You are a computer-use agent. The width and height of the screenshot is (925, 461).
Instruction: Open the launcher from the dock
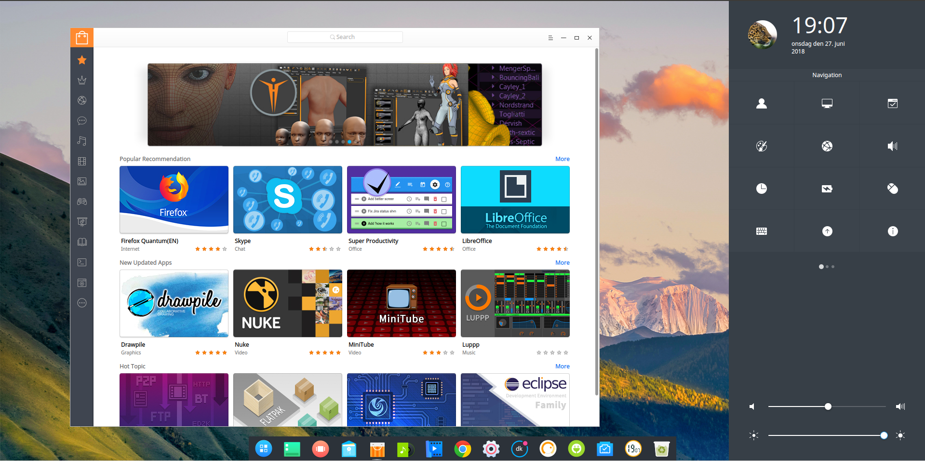264,449
